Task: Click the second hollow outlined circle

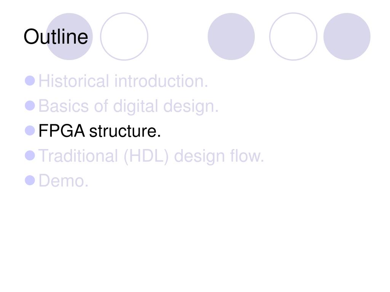Action: (293, 36)
